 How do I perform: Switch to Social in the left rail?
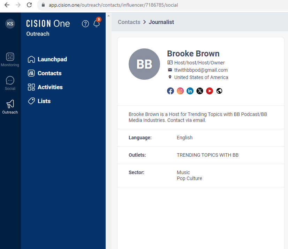tap(10, 83)
